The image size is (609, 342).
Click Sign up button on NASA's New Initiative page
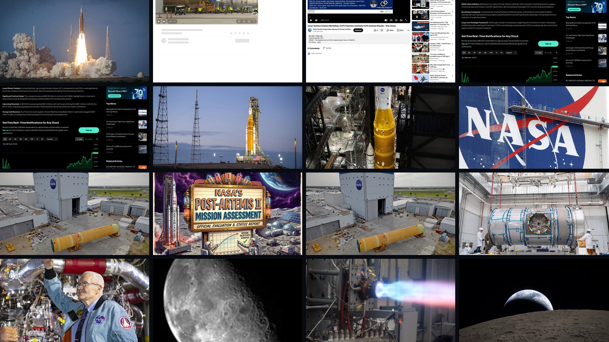click(x=548, y=44)
